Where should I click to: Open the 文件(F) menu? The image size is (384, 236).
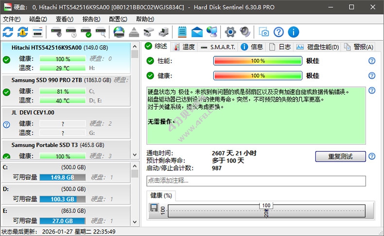tap(12, 19)
